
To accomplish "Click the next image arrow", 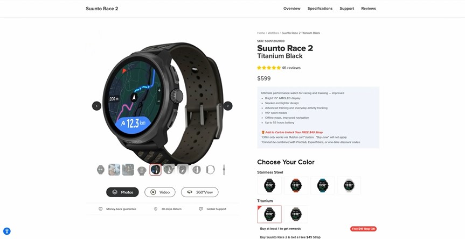I will click(228, 106).
